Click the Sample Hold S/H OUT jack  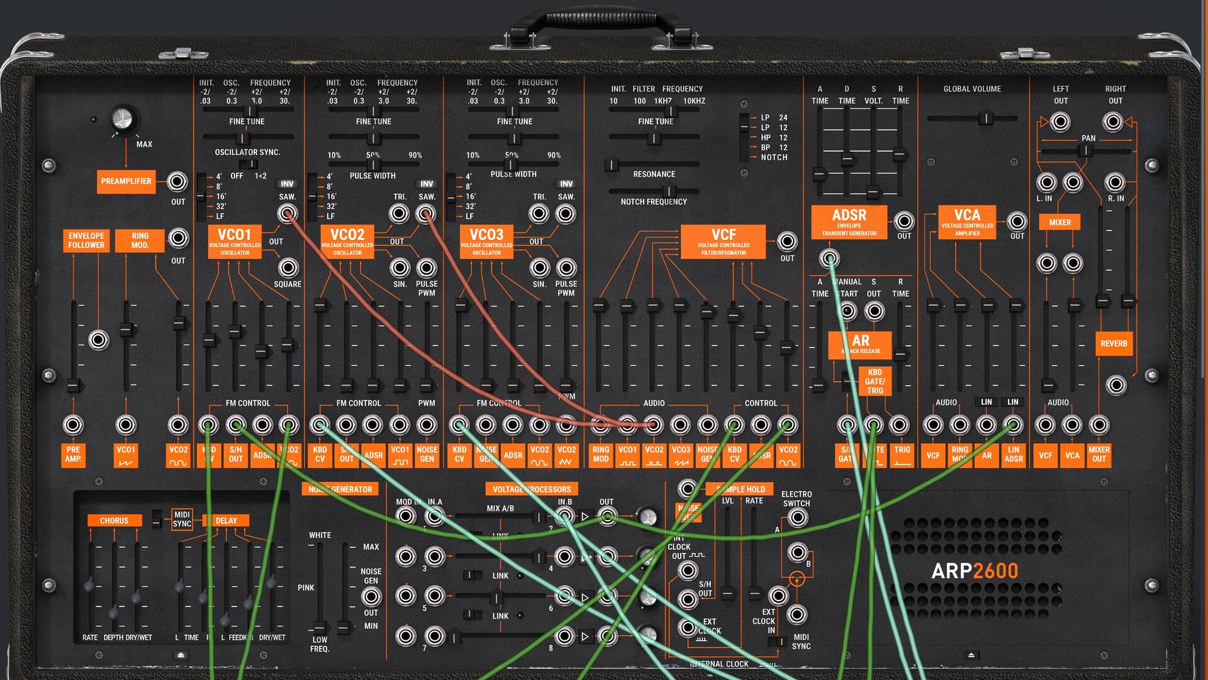pos(688,599)
